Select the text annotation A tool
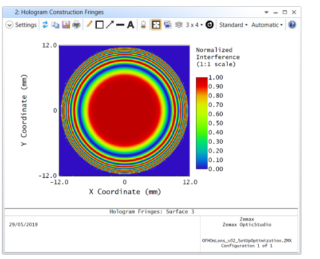Image resolution: width=320 pixels, height=259 pixels. coord(130,25)
